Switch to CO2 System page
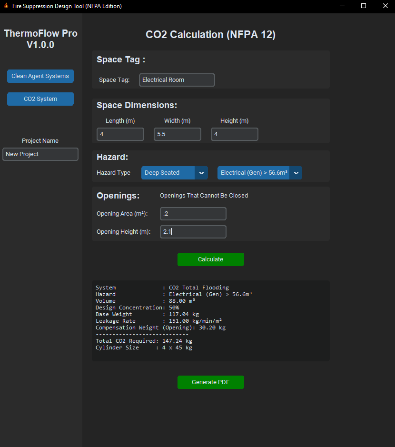The image size is (395, 447). point(40,99)
